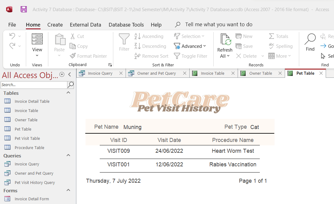Collapse navigation pane with shutter arrow
The height and width of the screenshot is (204, 334).
70,74
